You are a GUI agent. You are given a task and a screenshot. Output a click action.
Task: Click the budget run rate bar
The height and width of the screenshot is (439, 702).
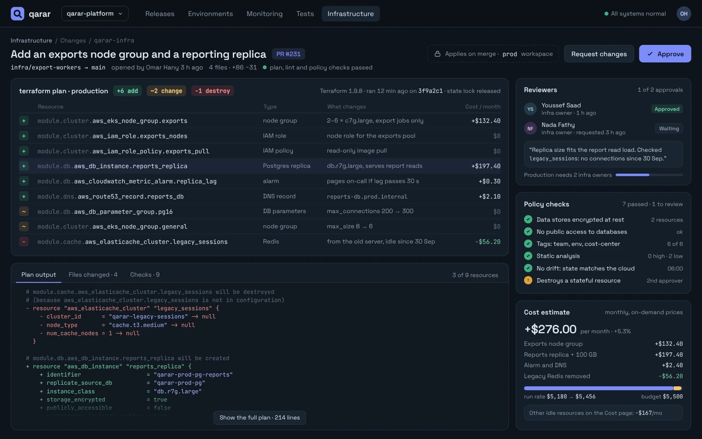coord(603,388)
